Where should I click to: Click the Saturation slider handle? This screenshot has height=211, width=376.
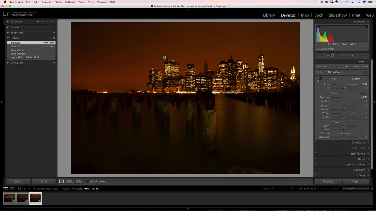tap(344, 137)
